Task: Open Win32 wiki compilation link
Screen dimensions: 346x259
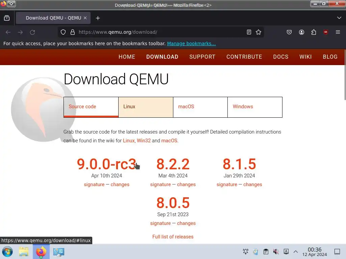Action: [144, 141]
